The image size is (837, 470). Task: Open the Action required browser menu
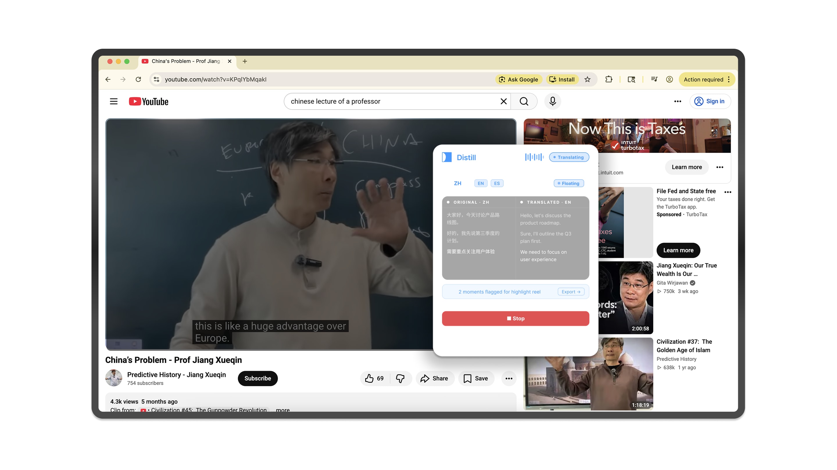point(707,79)
